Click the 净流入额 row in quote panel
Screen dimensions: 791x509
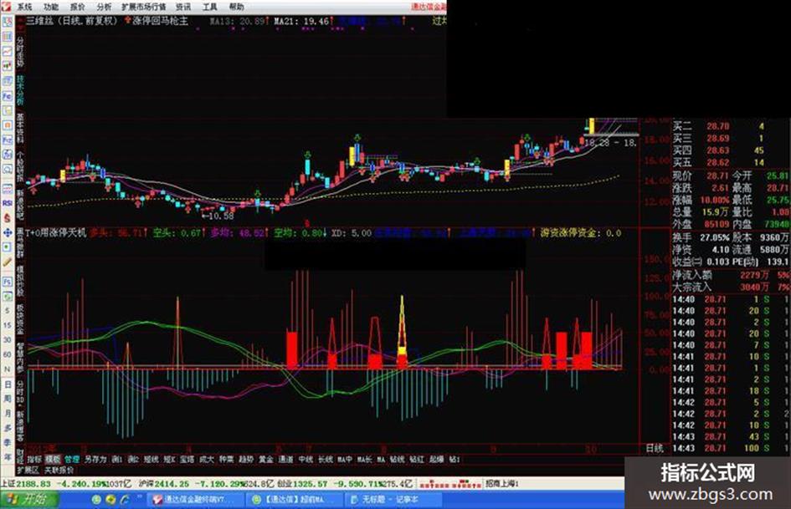click(731, 275)
